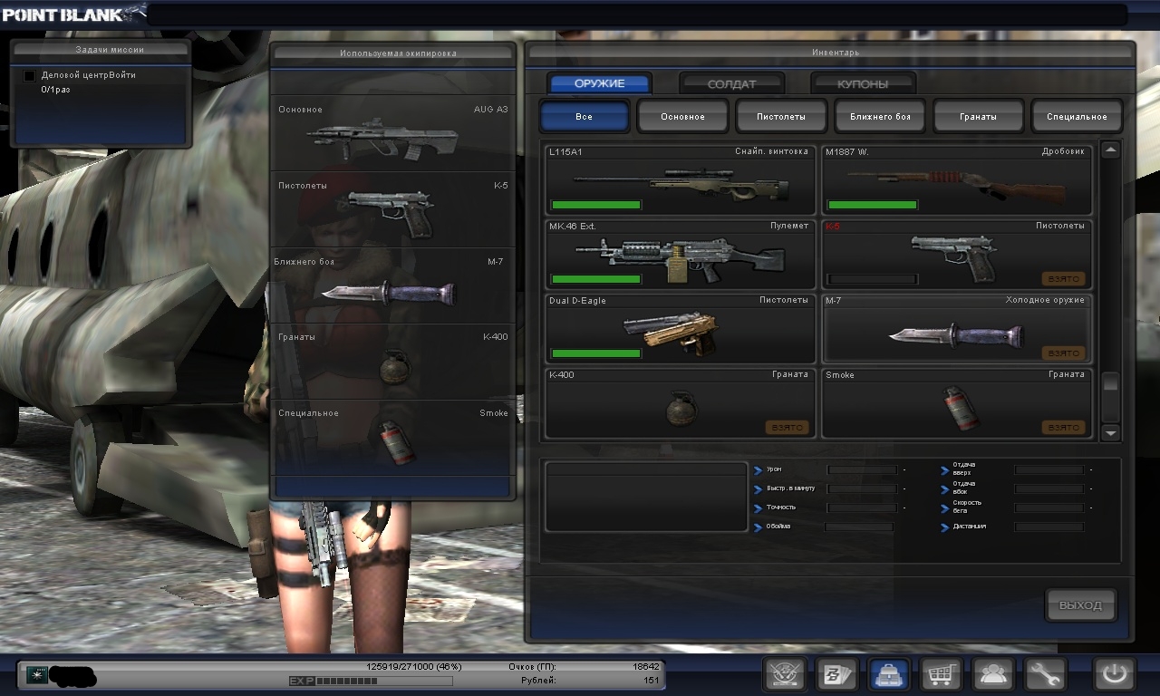Select the K-400 grenade in the inventory grid
This screenshot has height=696, width=1160.
click(681, 402)
